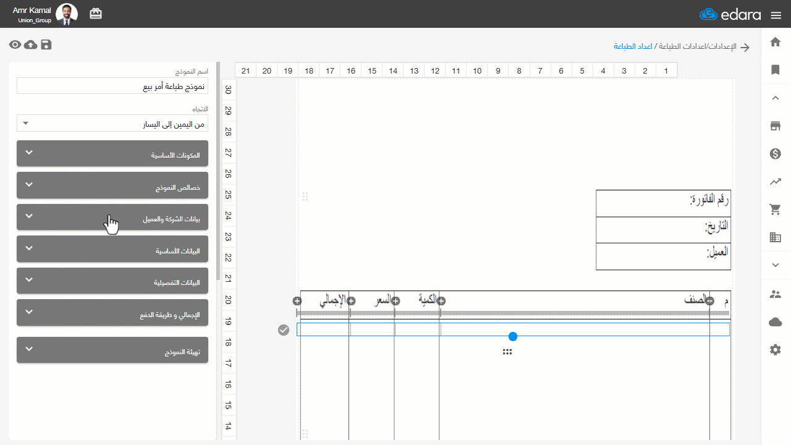Click the اعداد الطباعة breadcrumb link
This screenshot has height=445, width=791.
point(633,46)
